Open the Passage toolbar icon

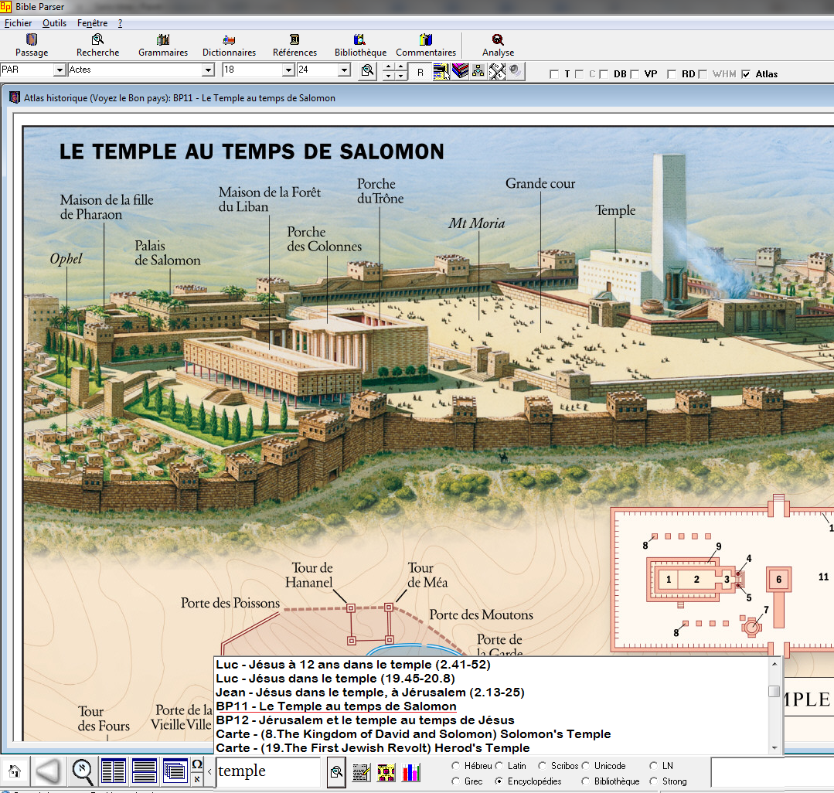coord(32,45)
